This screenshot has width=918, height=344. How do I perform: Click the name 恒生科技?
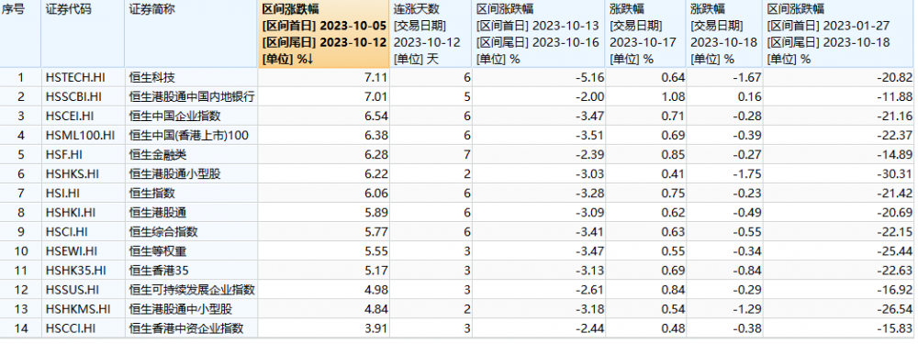[152, 78]
